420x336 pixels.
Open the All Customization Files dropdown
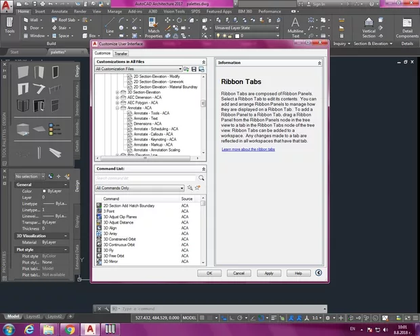(139, 69)
